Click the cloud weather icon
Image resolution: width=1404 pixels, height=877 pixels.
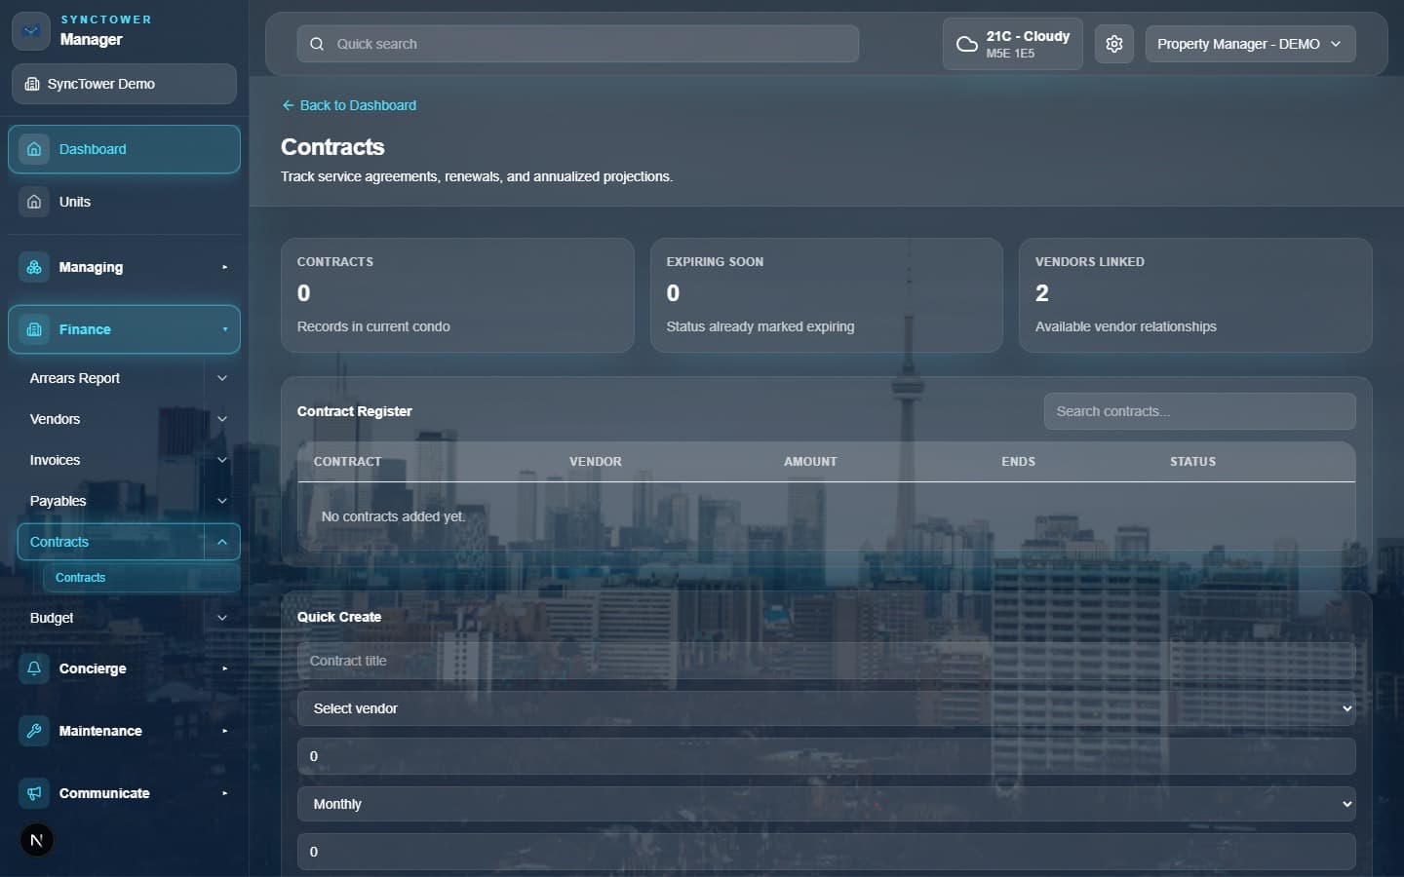966,44
